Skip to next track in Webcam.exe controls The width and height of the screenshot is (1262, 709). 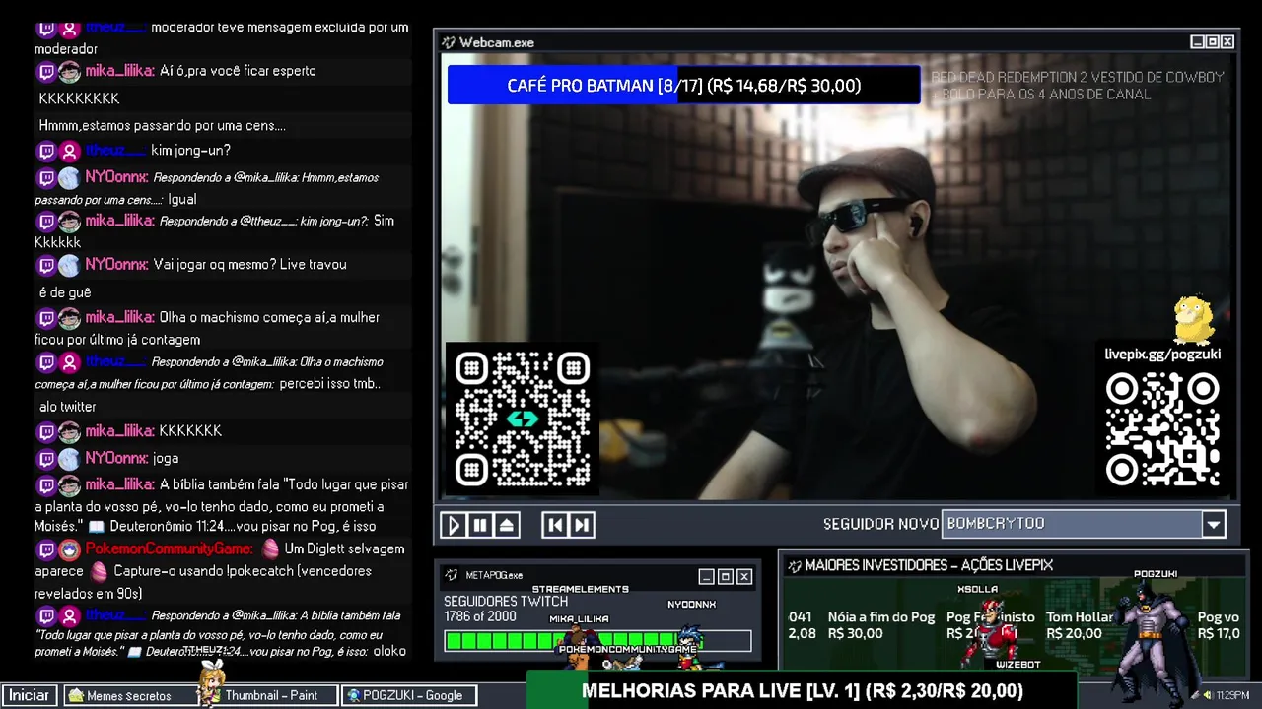click(x=582, y=525)
